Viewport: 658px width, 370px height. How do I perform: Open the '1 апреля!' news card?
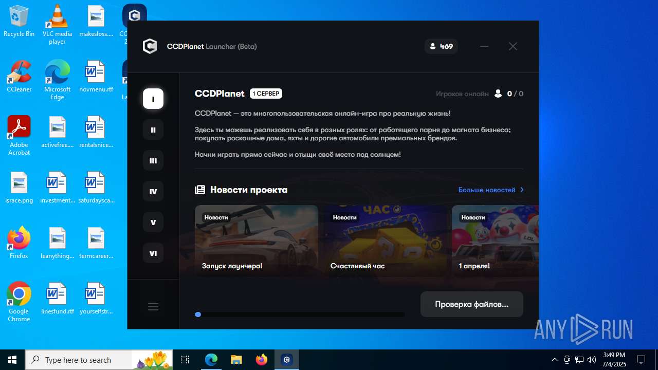pos(495,241)
